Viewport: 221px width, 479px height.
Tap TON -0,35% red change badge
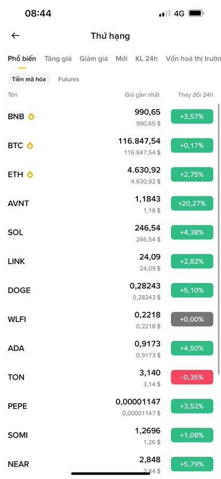click(192, 377)
